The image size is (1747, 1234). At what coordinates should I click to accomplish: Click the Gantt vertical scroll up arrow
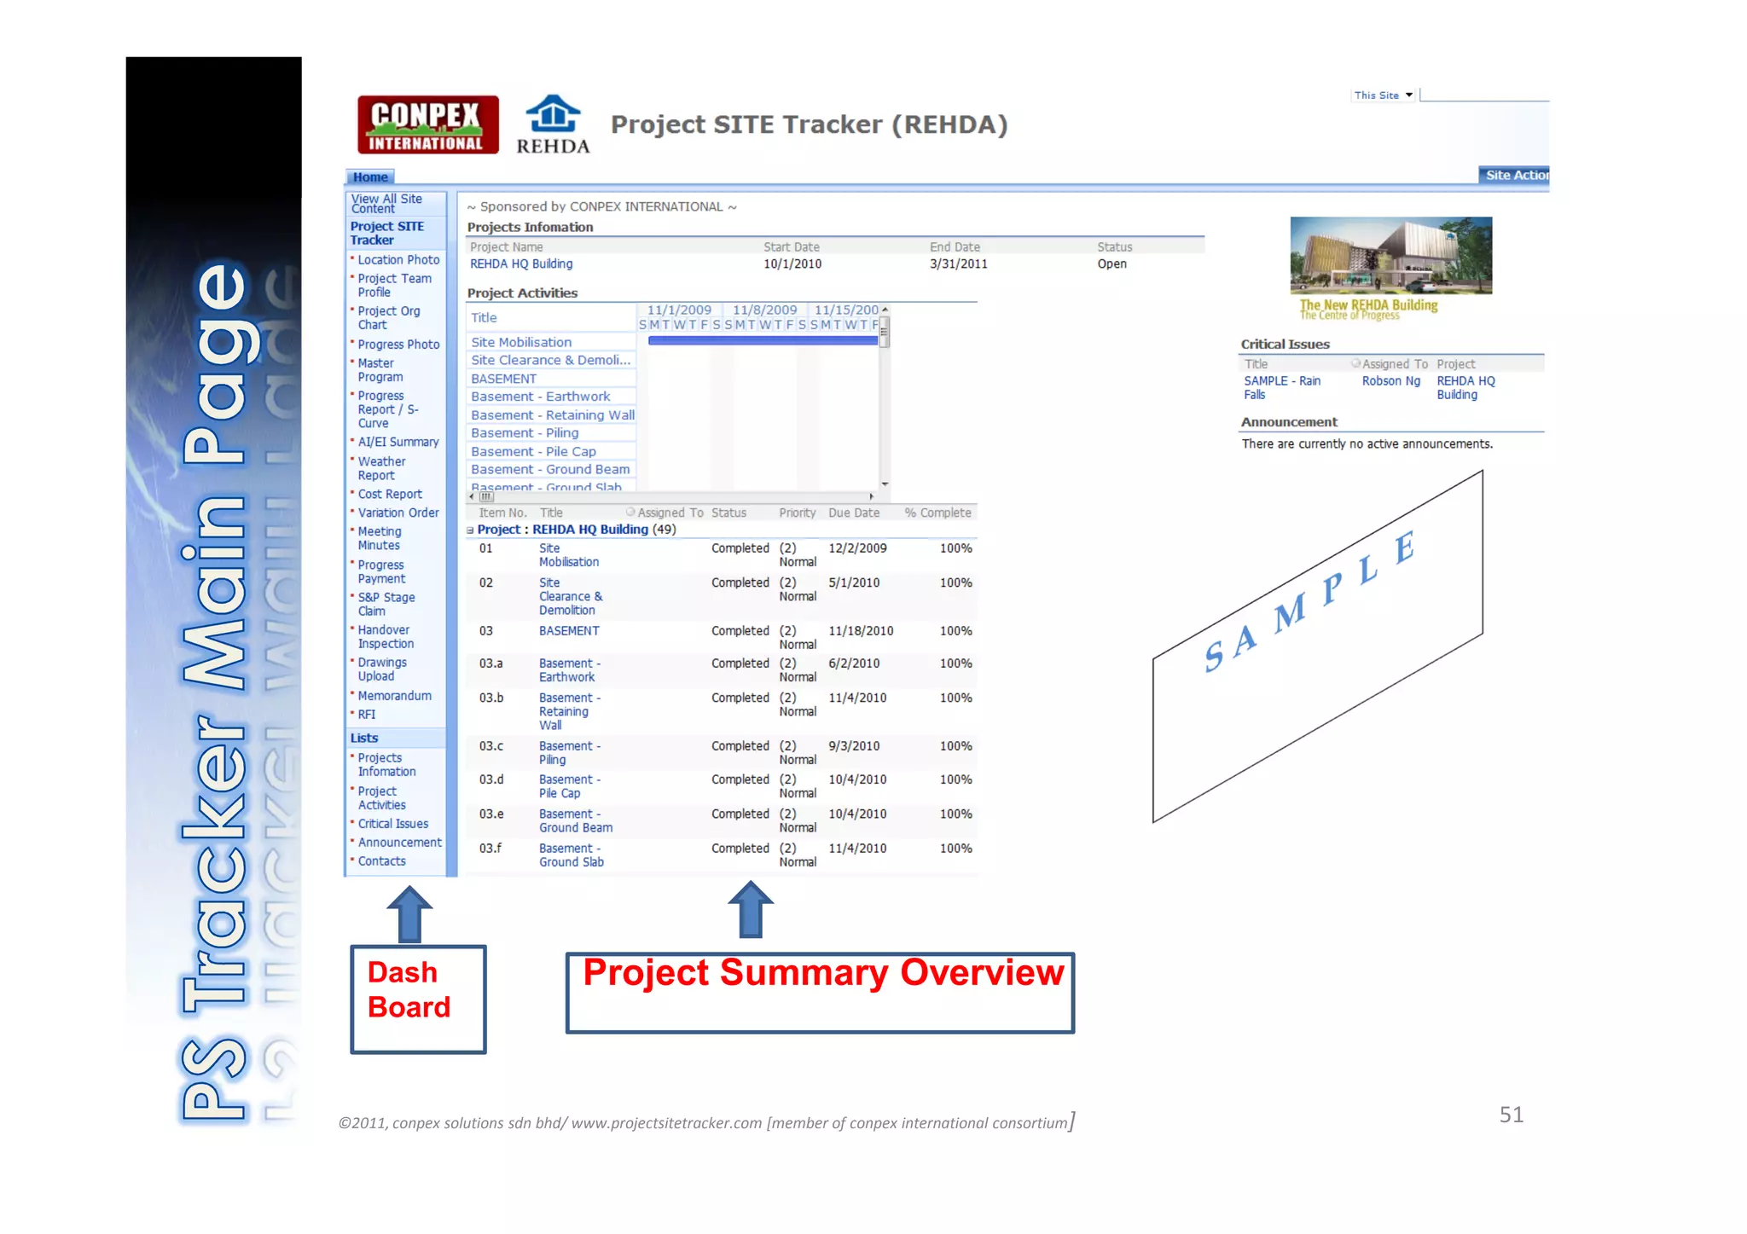885,310
